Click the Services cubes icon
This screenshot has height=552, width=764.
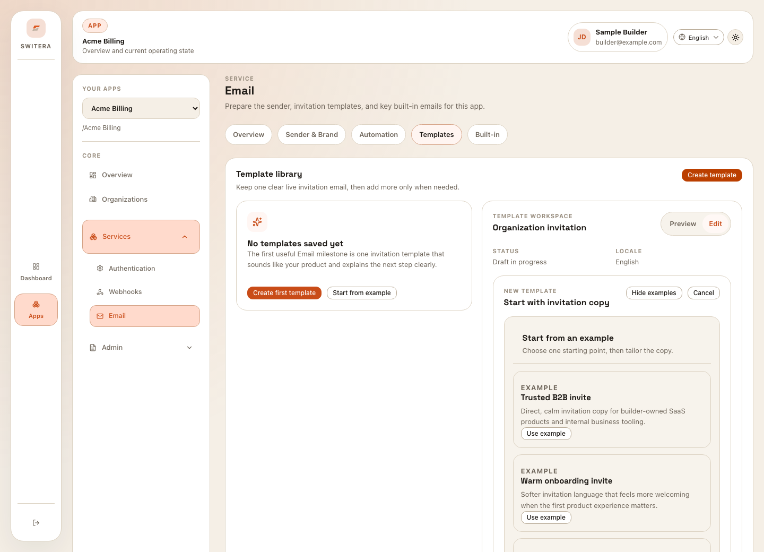[93, 237]
